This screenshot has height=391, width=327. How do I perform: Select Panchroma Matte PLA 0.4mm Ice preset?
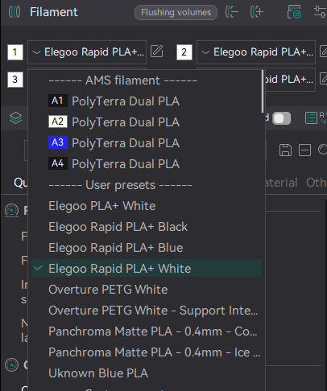coord(147,352)
